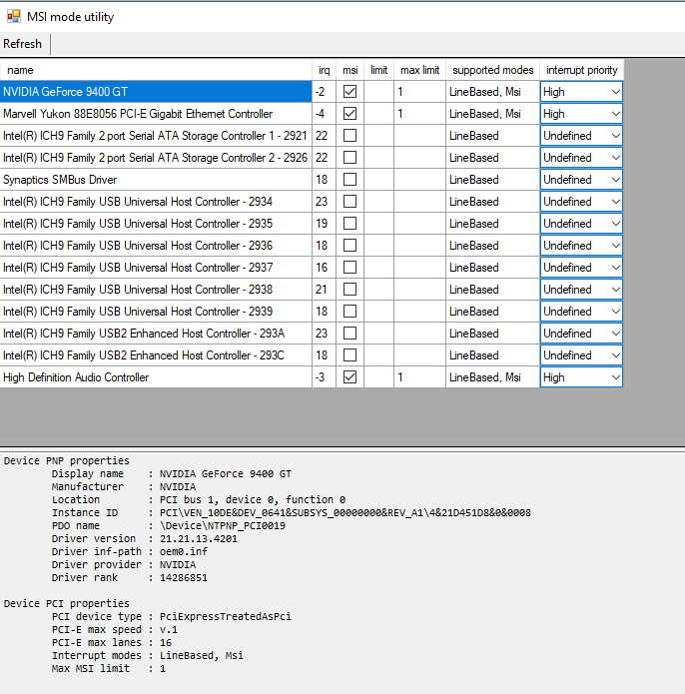
Task: Click supported modes cell for NVIDIA GeForce 9400 GT
Action: coord(493,92)
